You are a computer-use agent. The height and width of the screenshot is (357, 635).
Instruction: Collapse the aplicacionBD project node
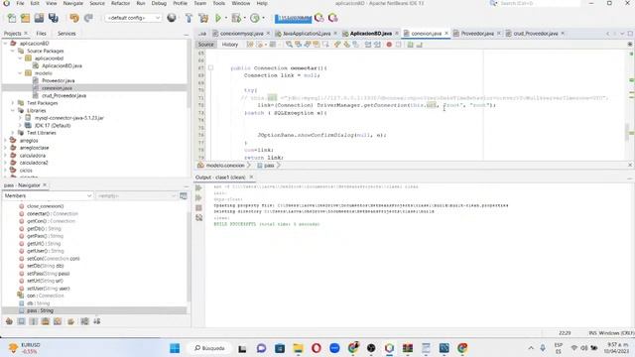point(5,44)
